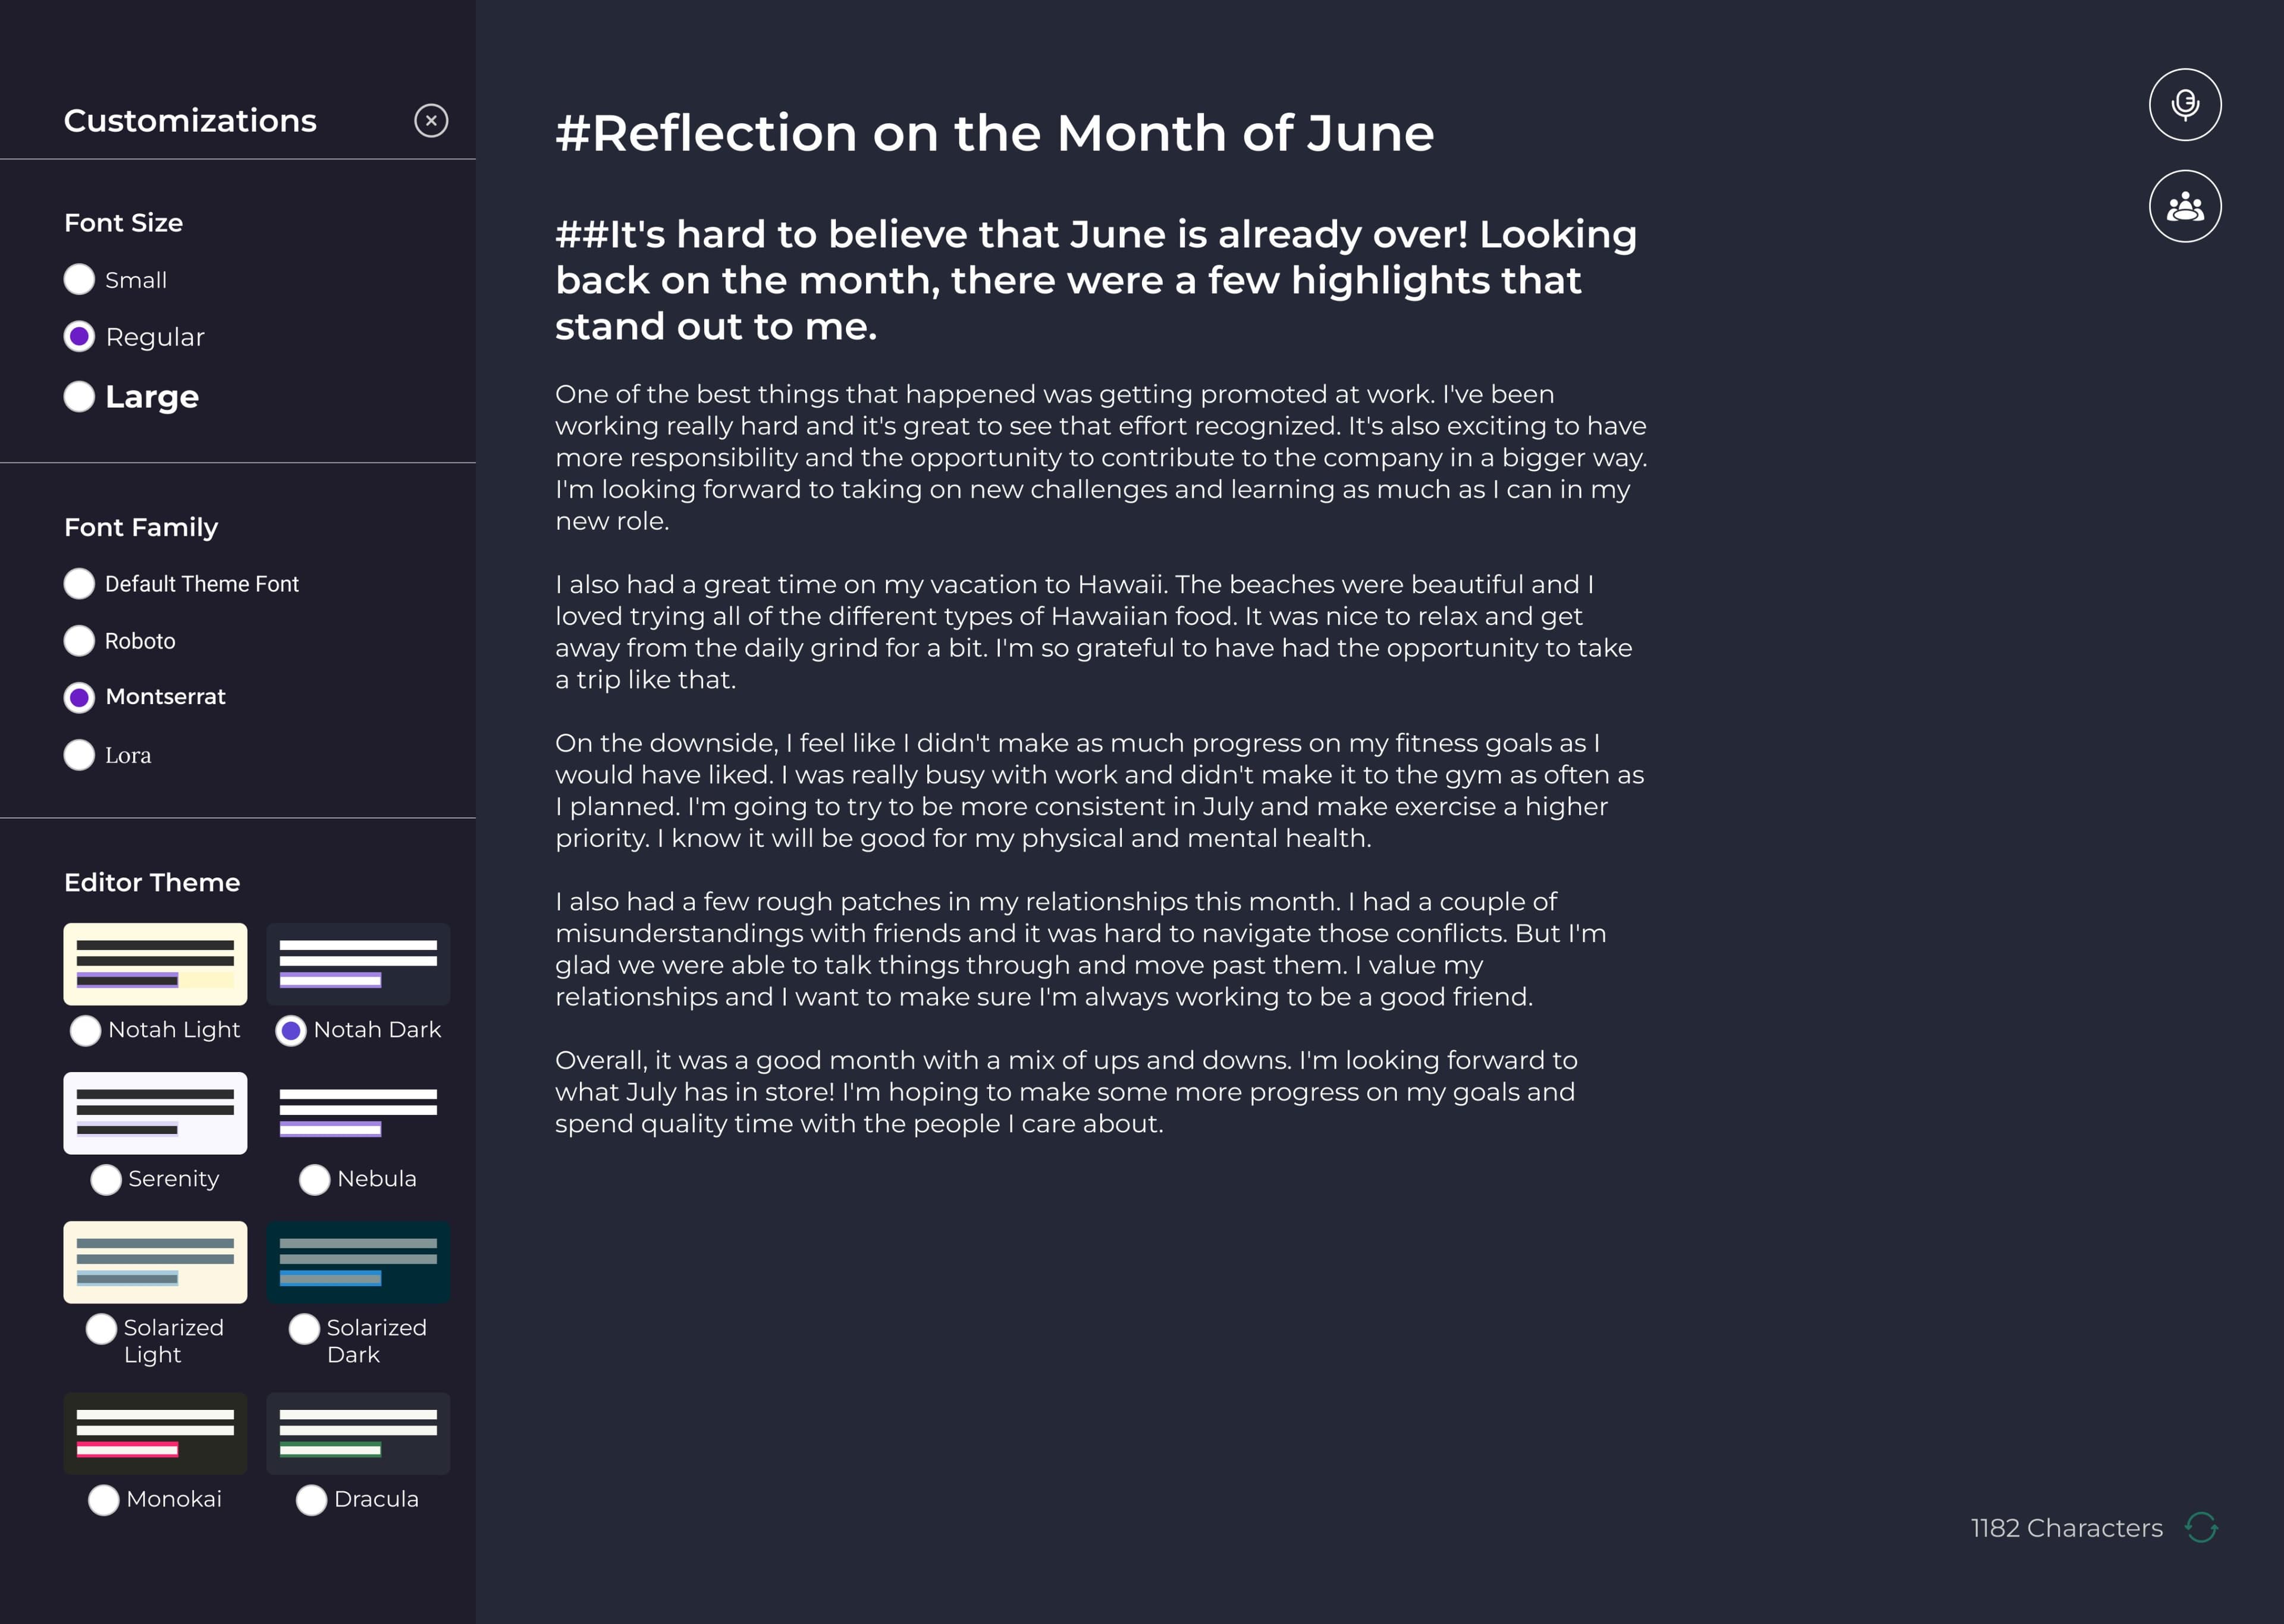Image resolution: width=2284 pixels, height=1624 pixels.
Task: Select the Lora font family
Action: [x=79, y=755]
